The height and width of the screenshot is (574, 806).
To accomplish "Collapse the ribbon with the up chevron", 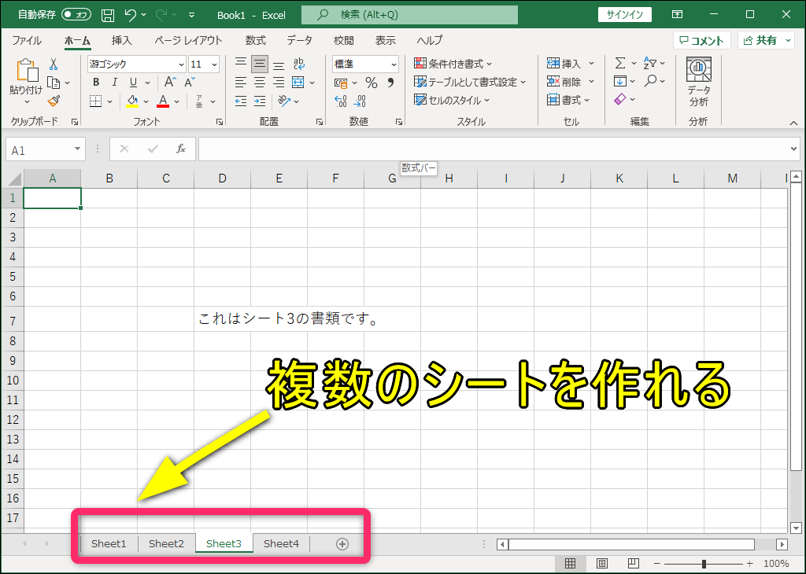I will click(793, 123).
